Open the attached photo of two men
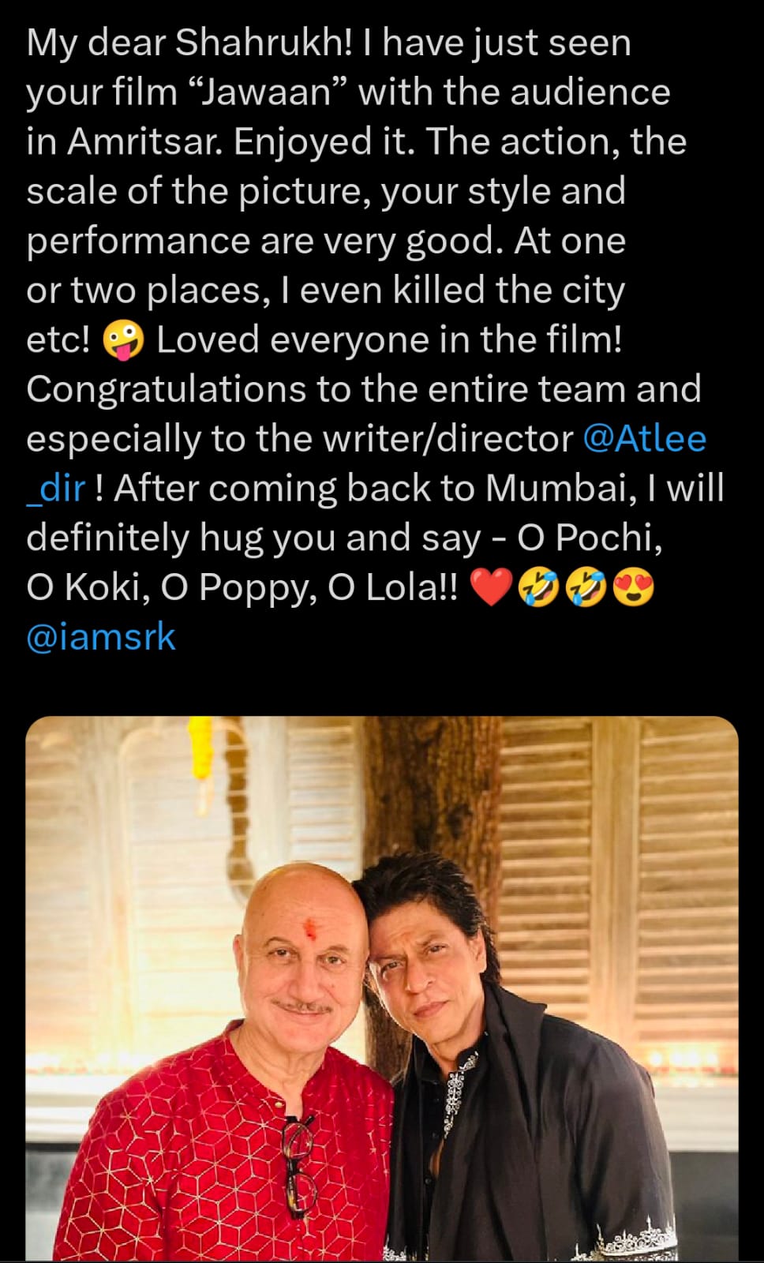This screenshot has height=1263, width=764. click(382, 987)
